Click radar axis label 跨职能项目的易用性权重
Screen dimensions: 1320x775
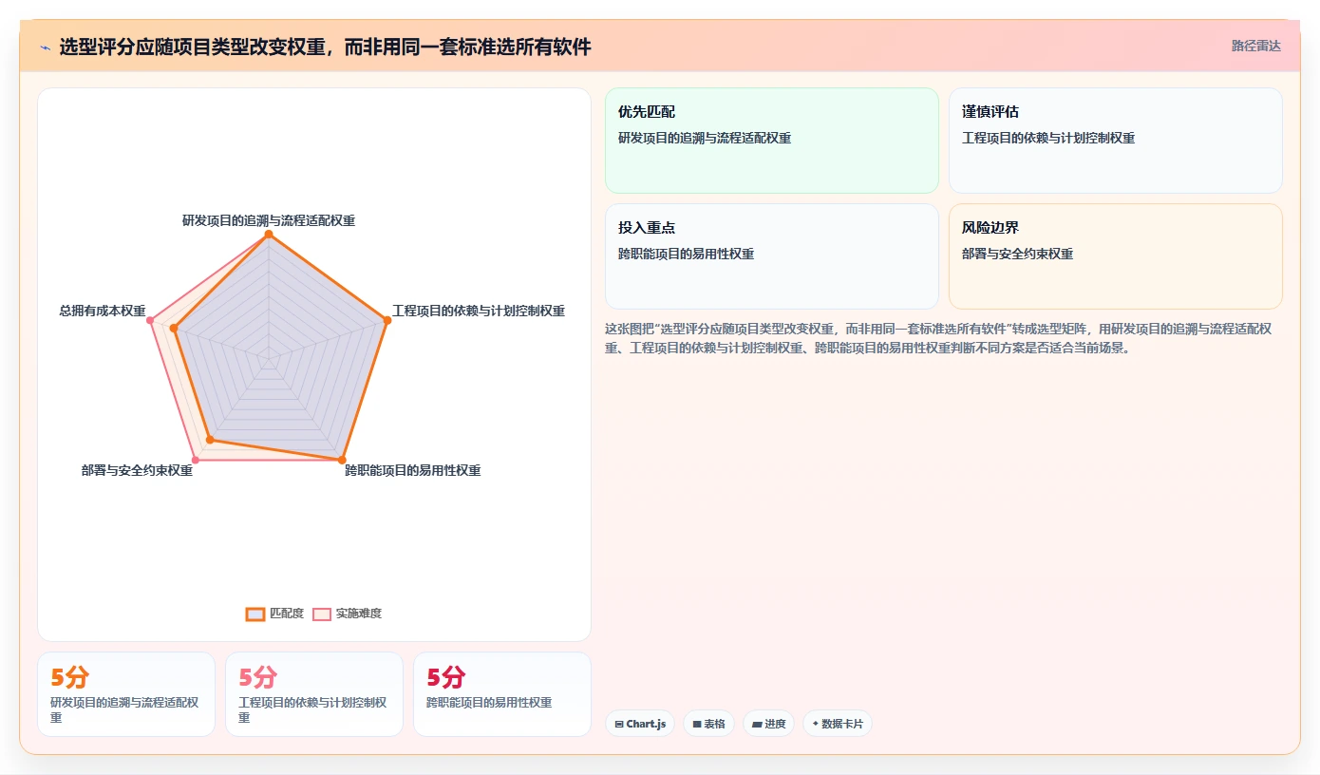click(x=413, y=470)
